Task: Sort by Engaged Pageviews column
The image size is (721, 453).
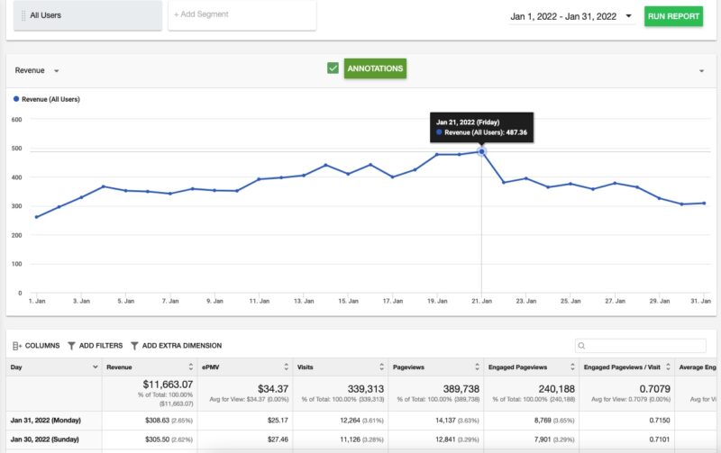Action: [572, 367]
